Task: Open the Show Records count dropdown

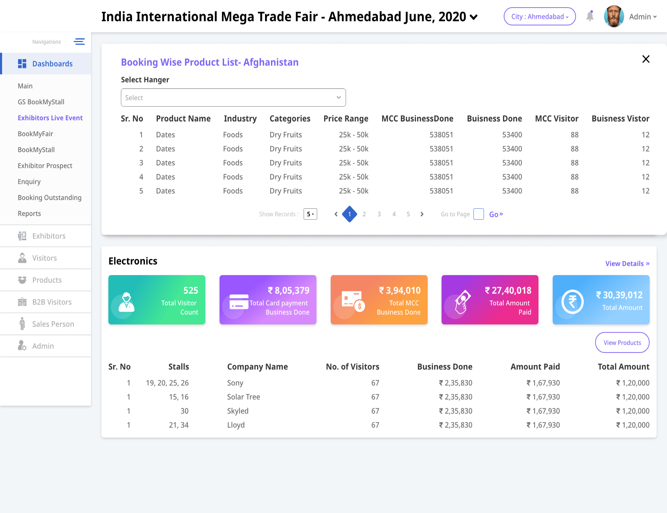Action: (310, 214)
